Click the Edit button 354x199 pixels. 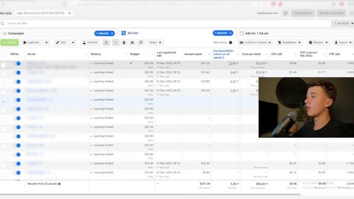62,43
